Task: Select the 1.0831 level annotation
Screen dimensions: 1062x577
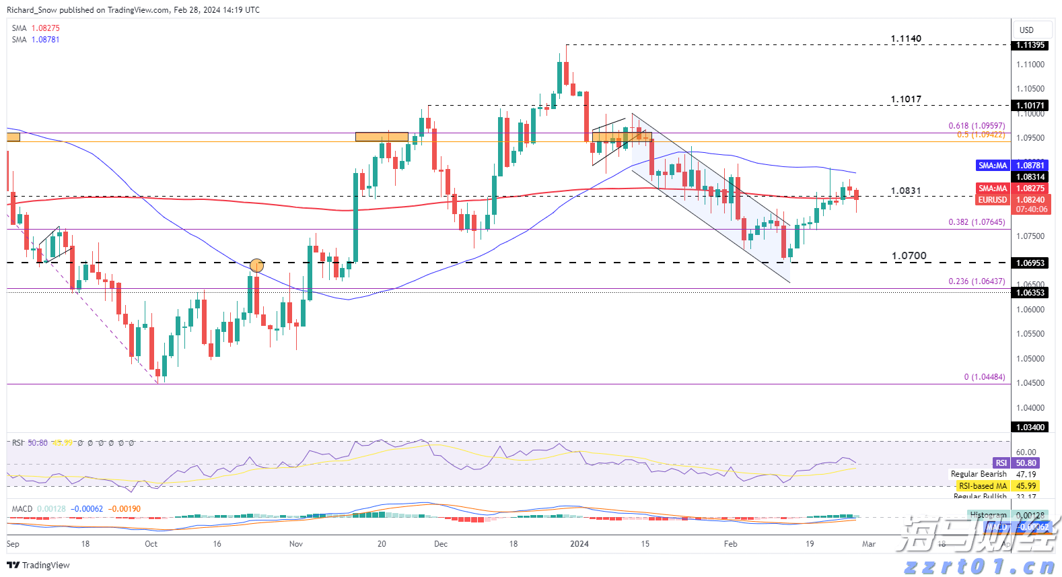Action: (906, 191)
